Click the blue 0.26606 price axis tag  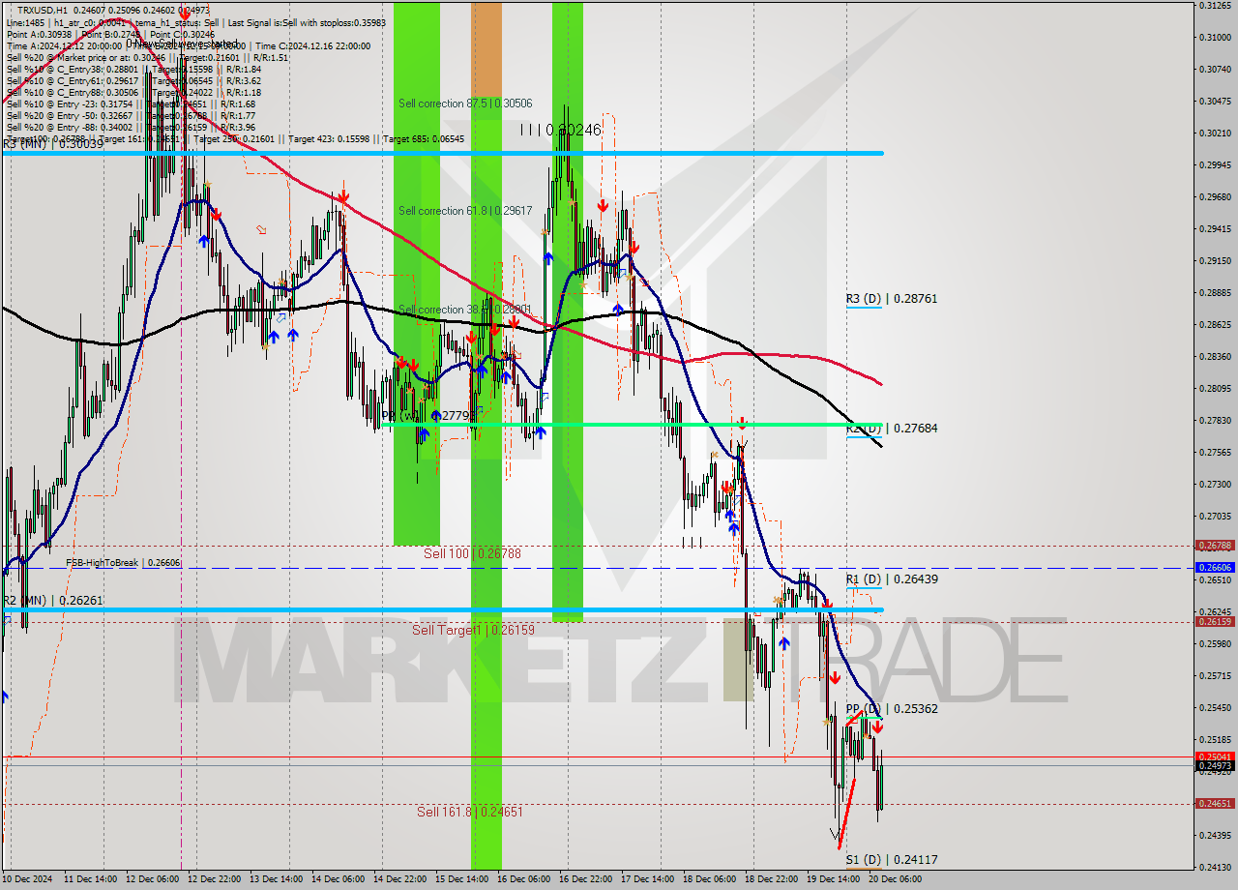point(1215,567)
